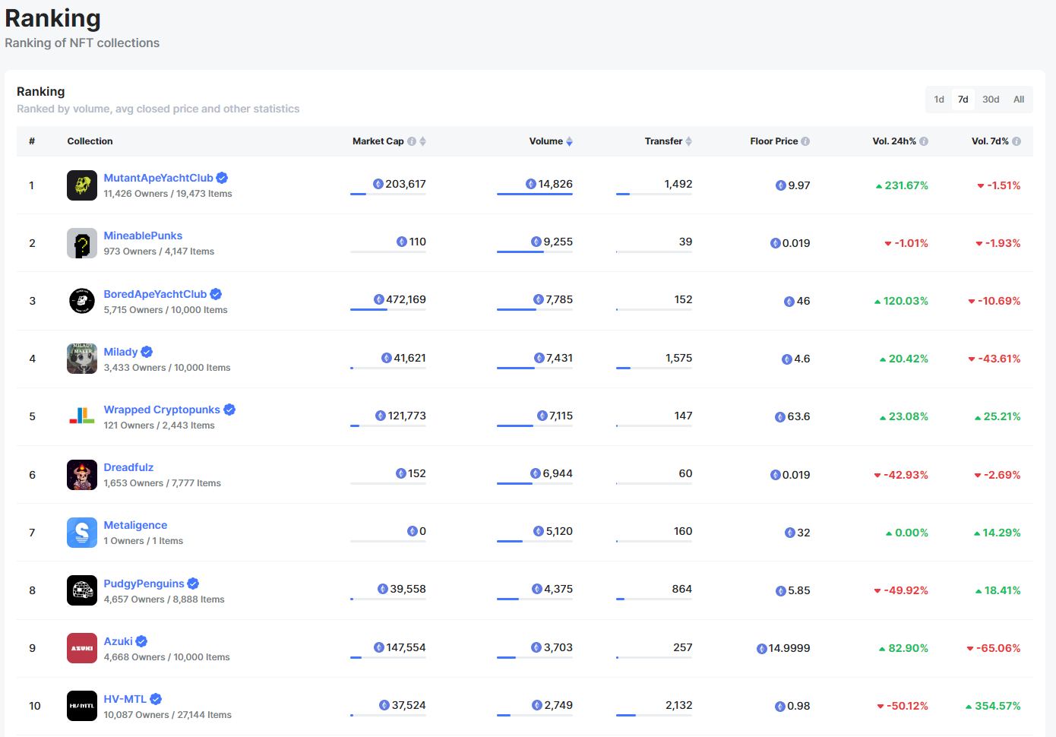Show All time ranking

[x=1019, y=100]
